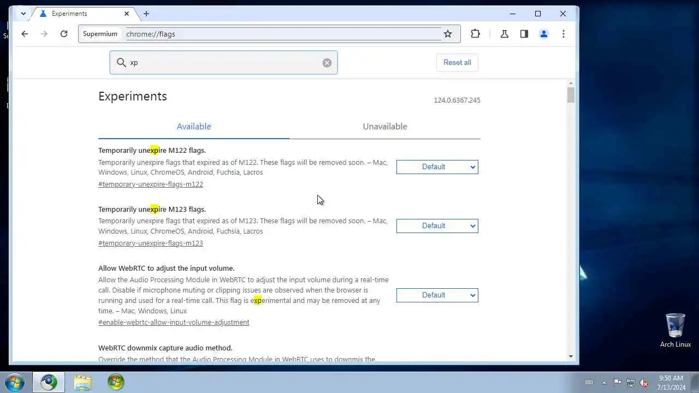Open File Explorer from the taskbar
This screenshot has height=393, width=699.
point(82,382)
